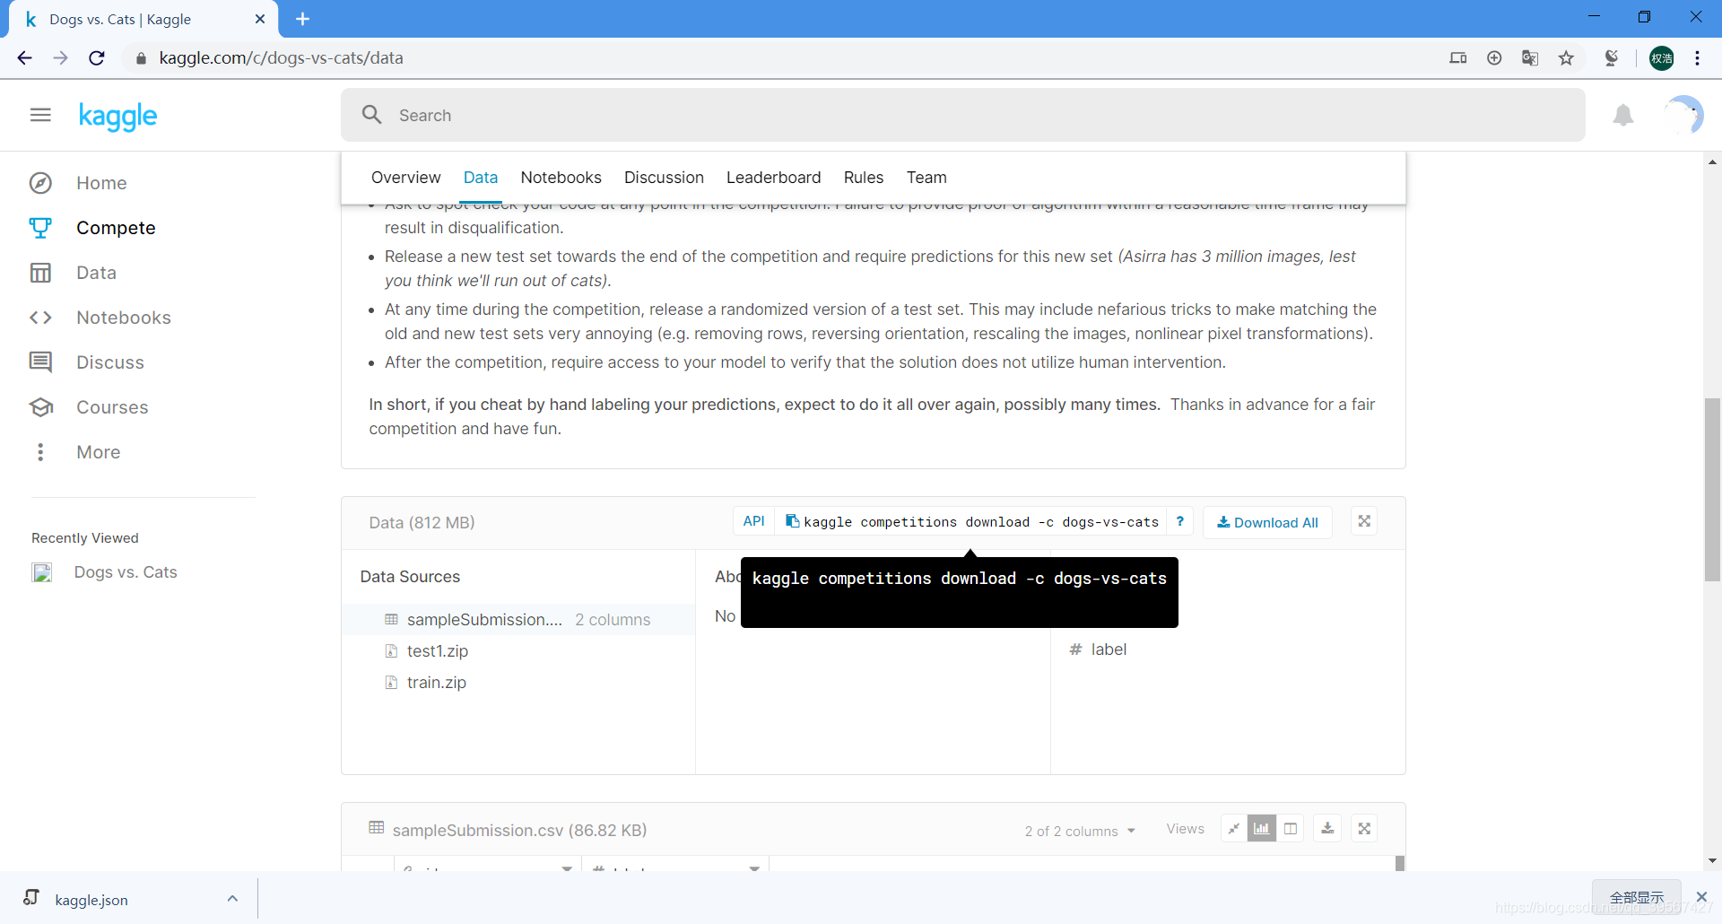This screenshot has height=924, width=1722.
Task: Expand sampleSubmission.csv preview to fullscreen
Action: 1364,829
